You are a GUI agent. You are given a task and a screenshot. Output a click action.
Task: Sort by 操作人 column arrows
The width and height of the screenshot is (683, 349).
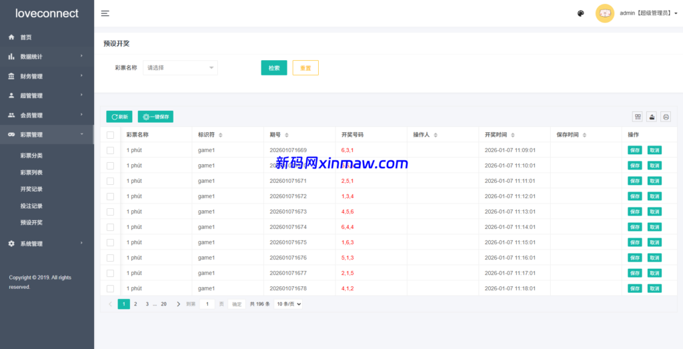tap(435, 135)
